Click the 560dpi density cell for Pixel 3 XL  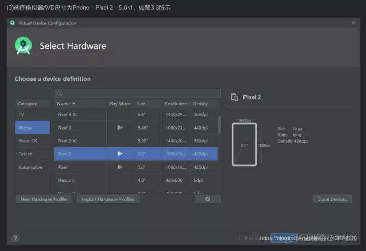pos(201,114)
